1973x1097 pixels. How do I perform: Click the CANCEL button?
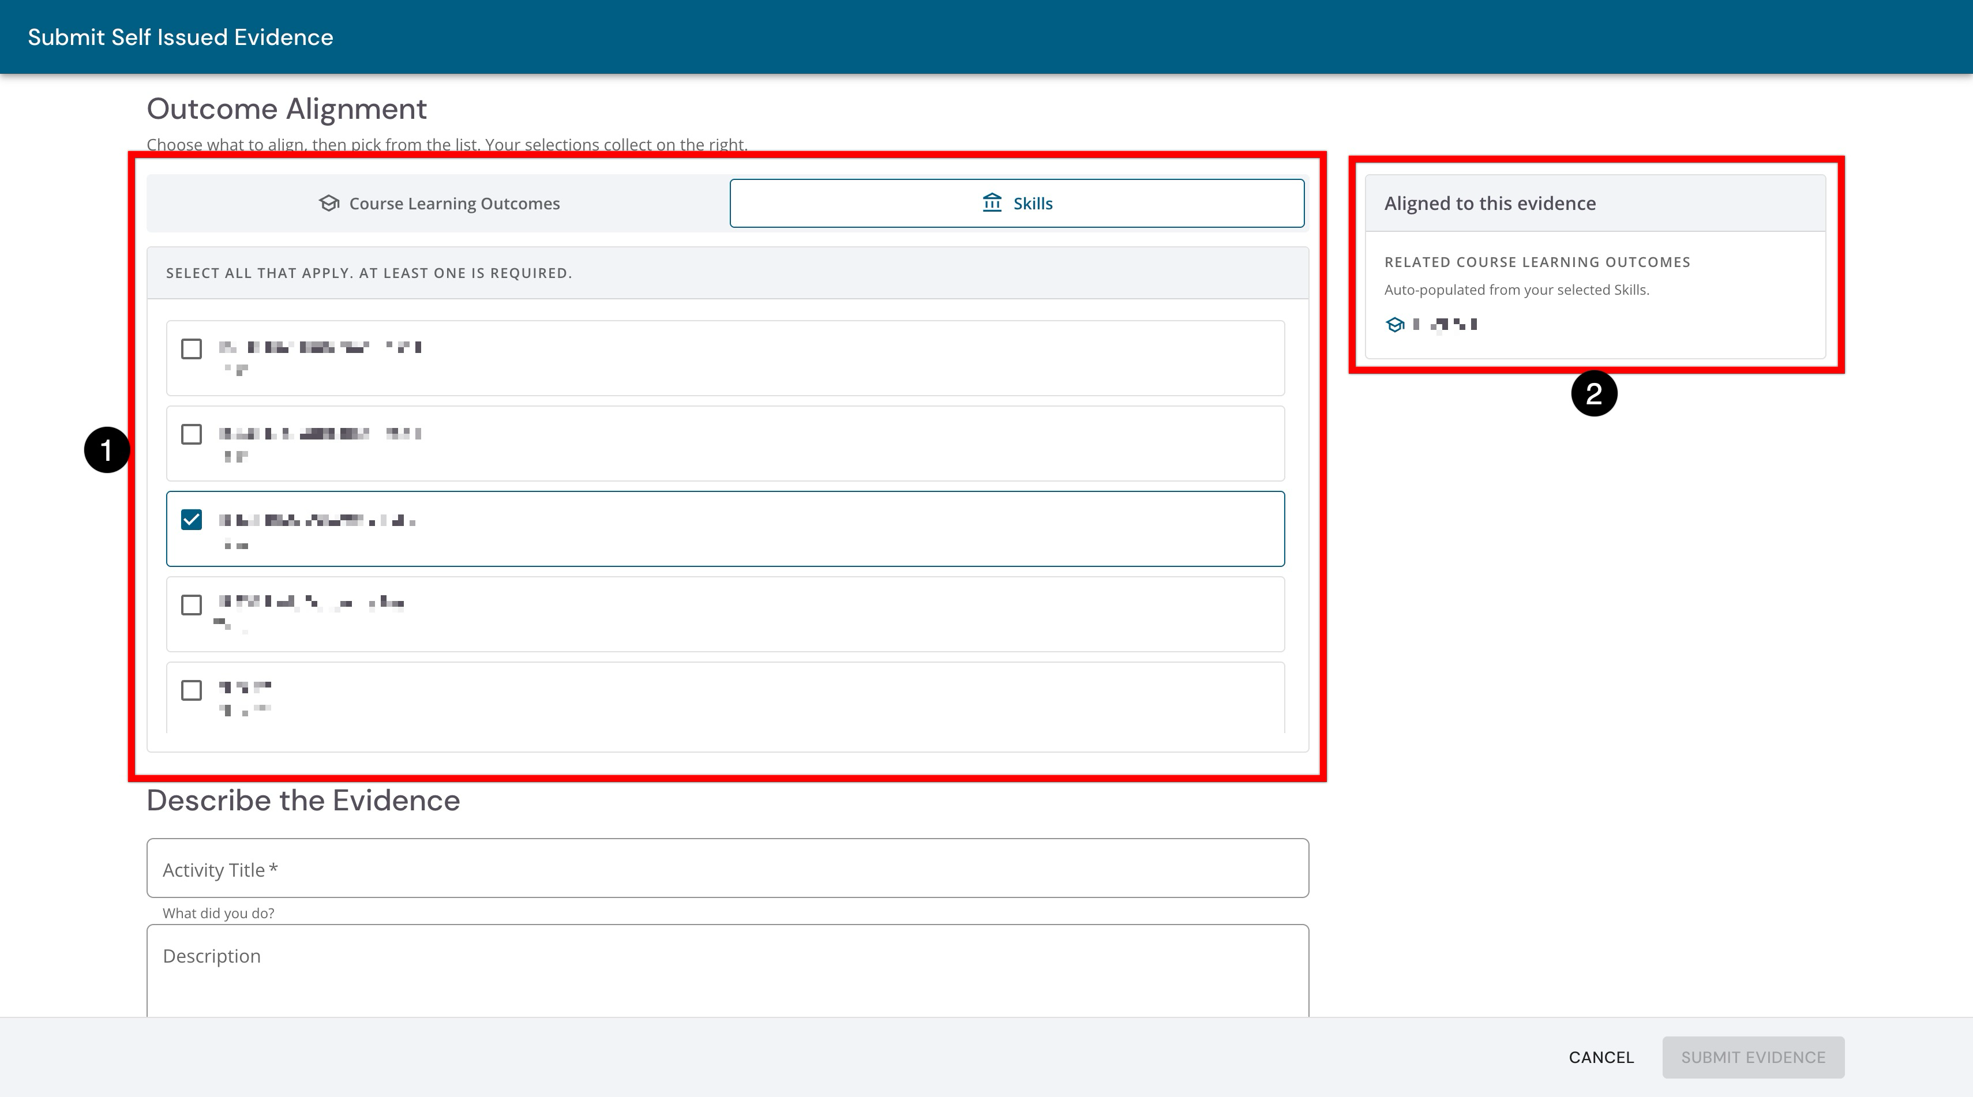1601,1057
